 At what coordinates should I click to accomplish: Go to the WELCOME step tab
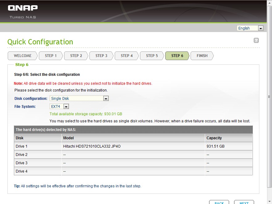pyautogui.click(x=23, y=56)
